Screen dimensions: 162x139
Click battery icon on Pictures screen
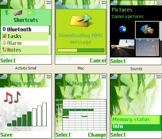[158, 3]
